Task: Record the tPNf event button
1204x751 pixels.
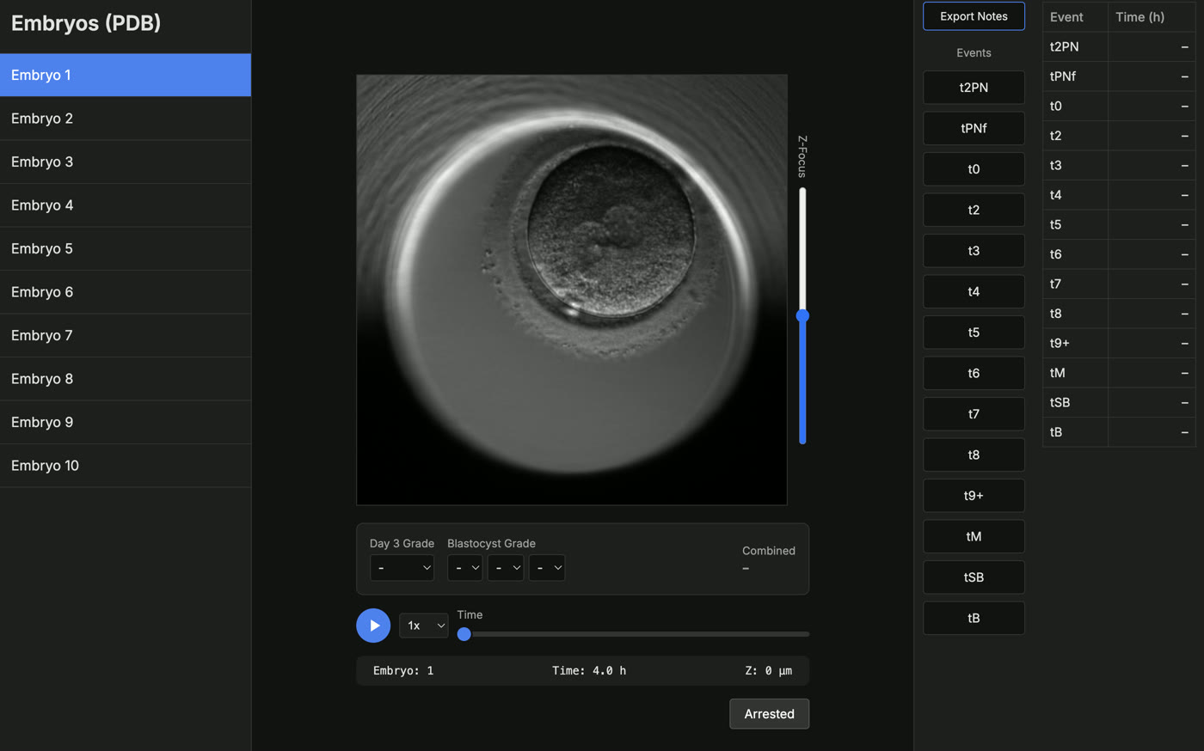Action: tap(974, 128)
